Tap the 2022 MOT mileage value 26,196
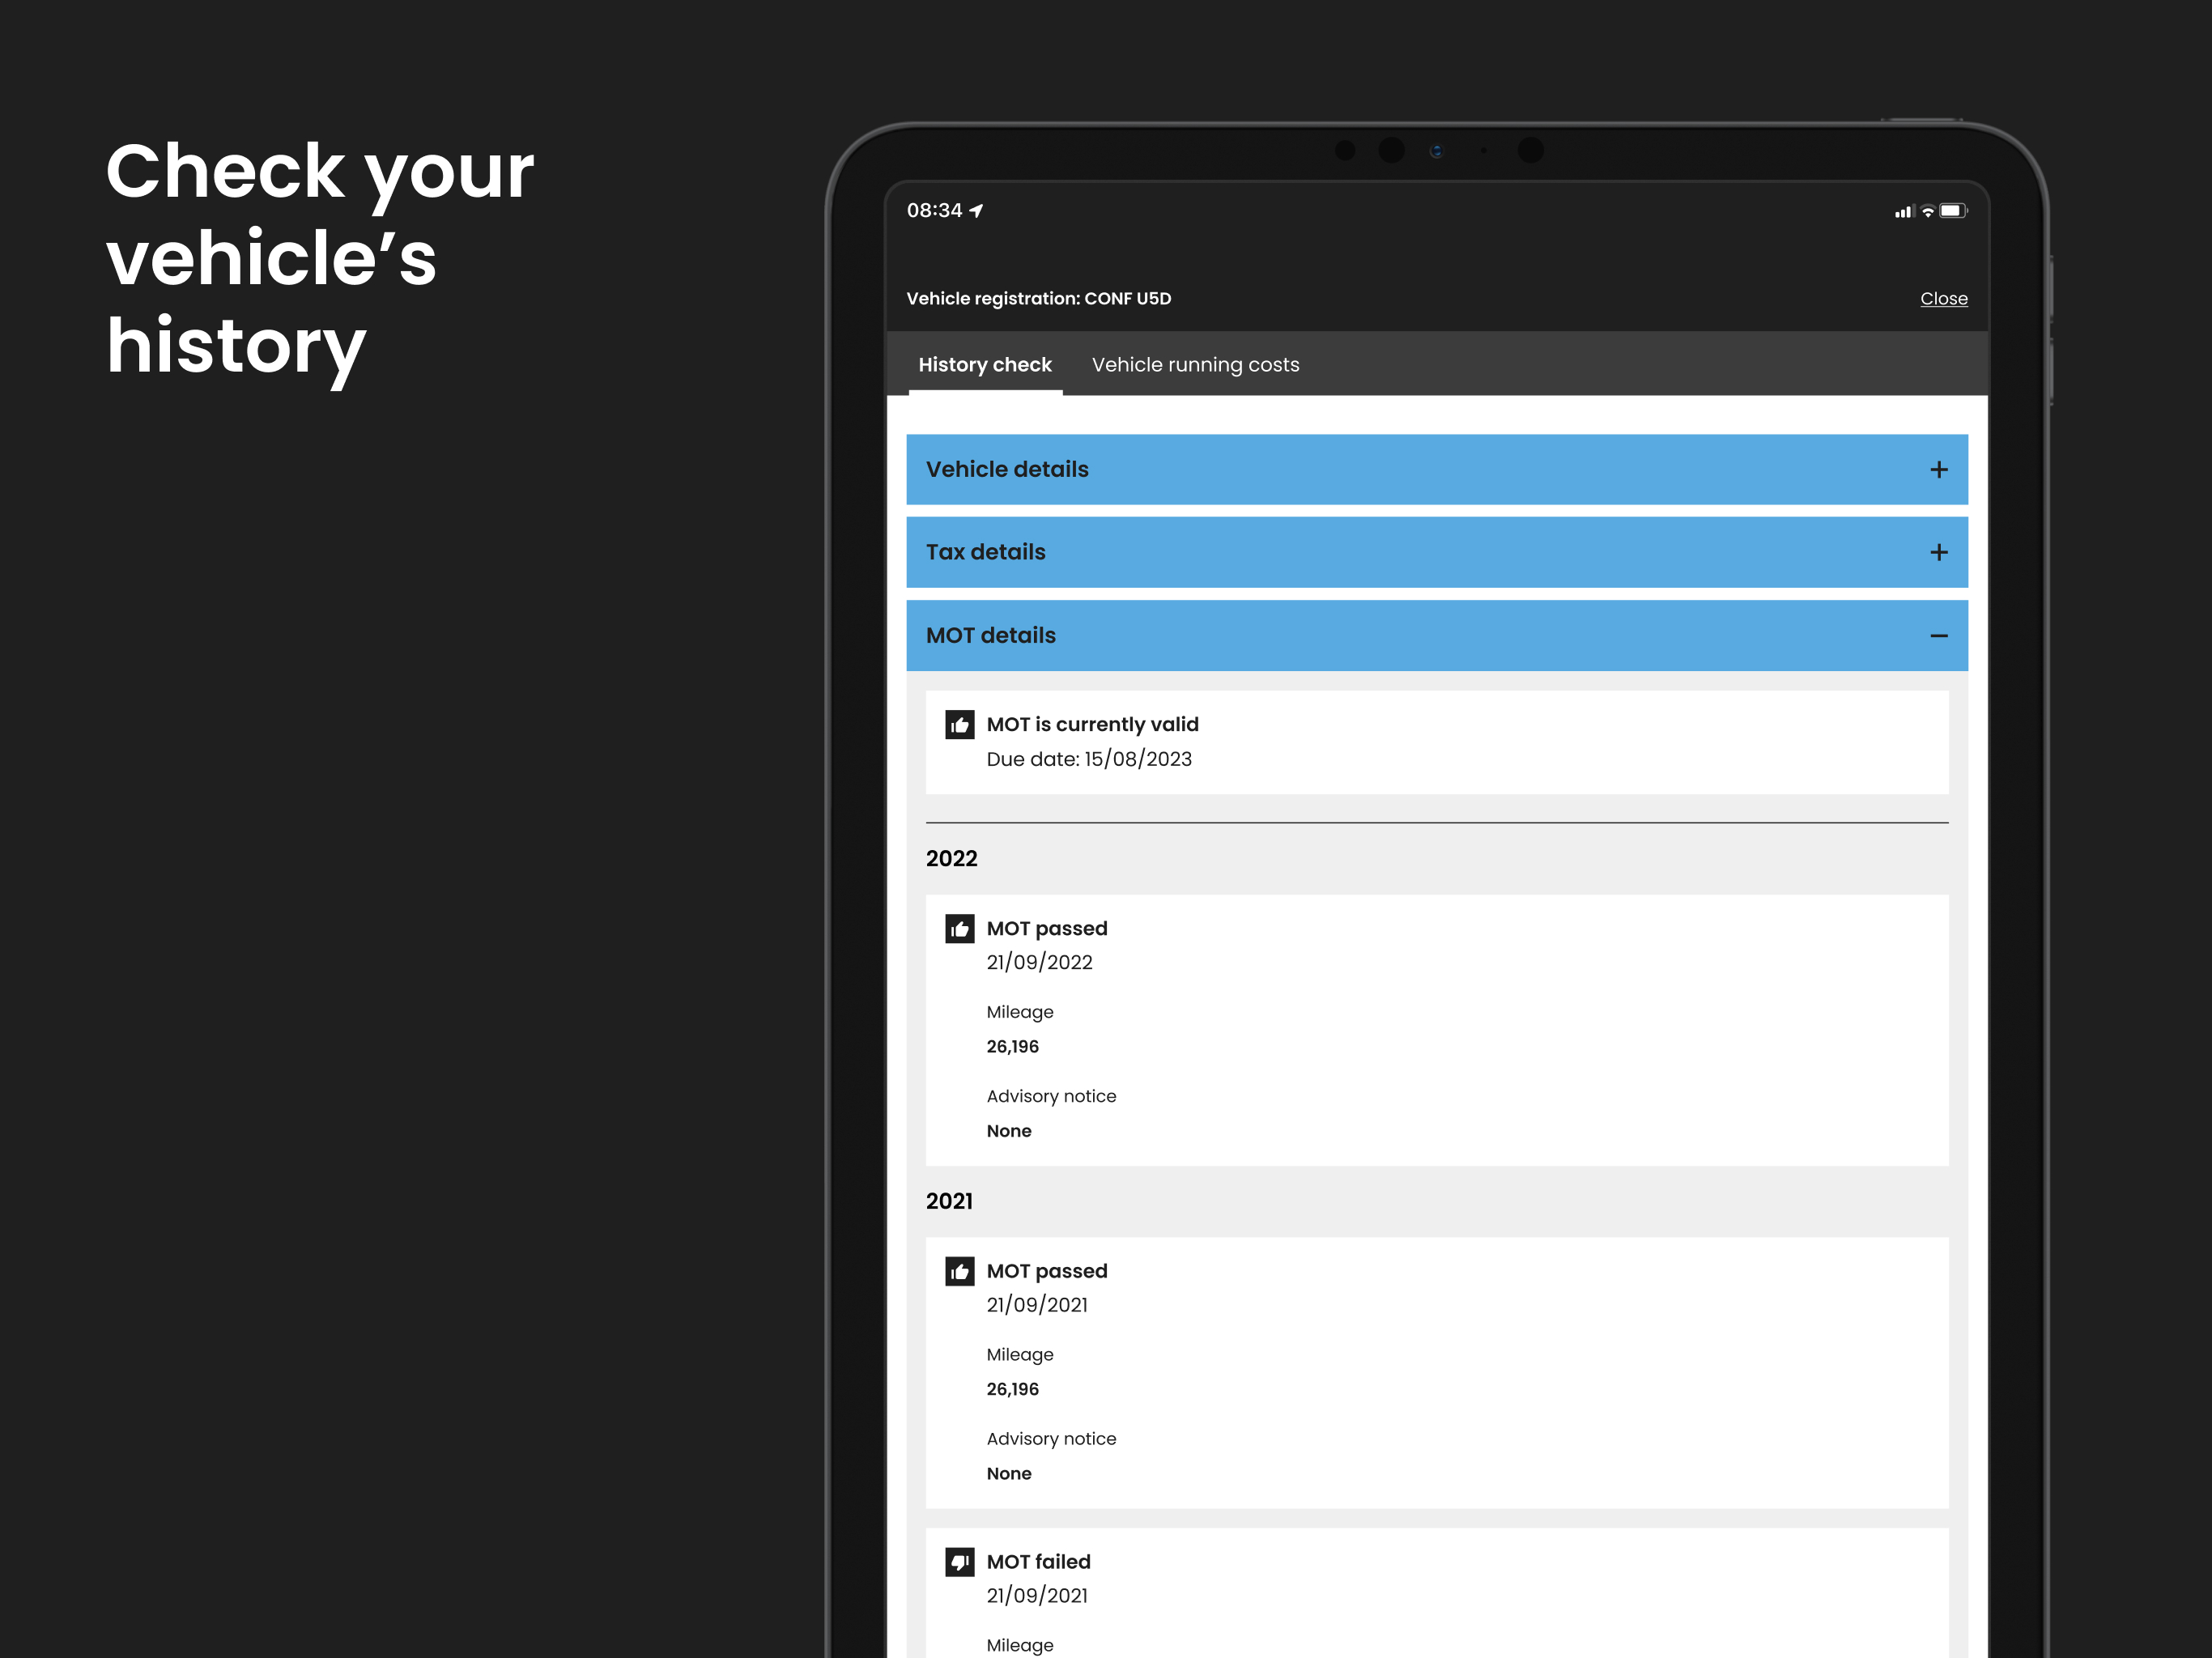 [x=1012, y=1047]
